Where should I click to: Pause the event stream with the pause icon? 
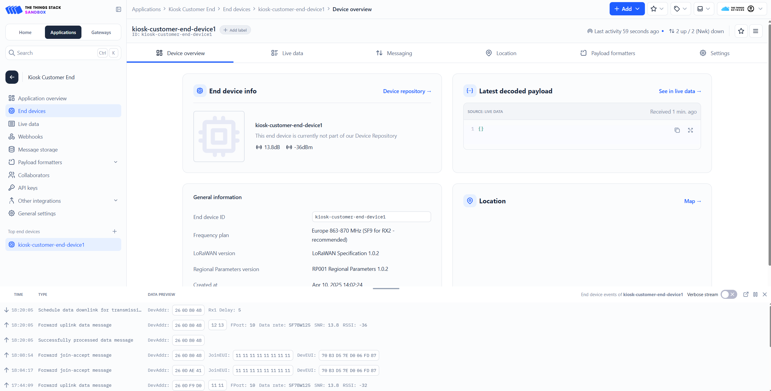[755, 294]
